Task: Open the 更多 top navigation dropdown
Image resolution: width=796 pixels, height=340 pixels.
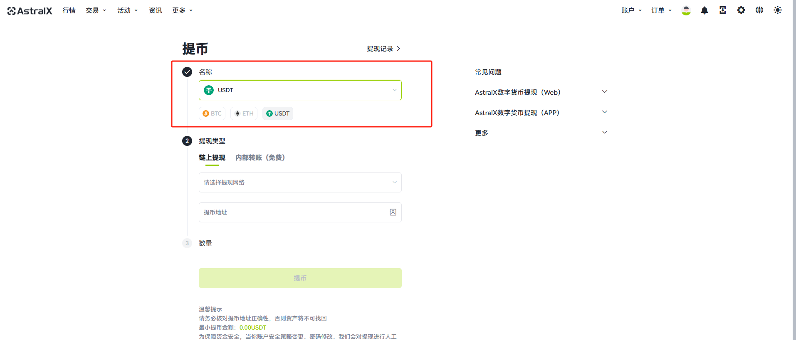Action: (183, 10)
